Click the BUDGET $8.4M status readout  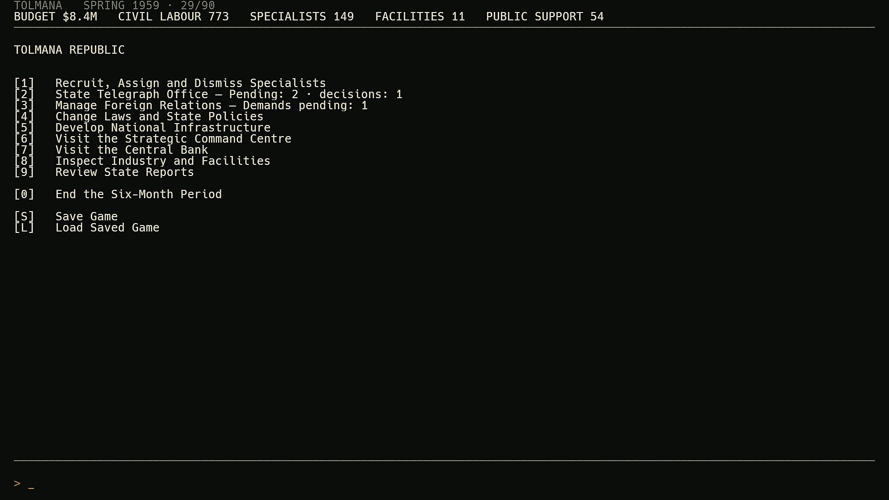coord(56,17)
